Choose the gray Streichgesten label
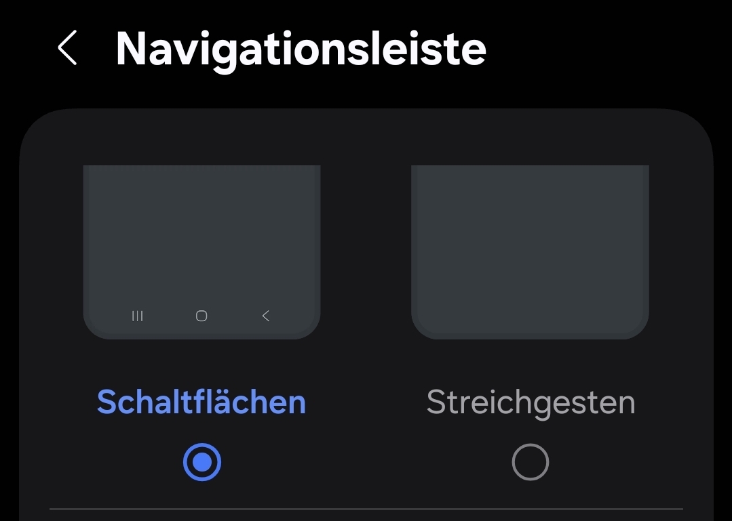The height and width of the screenshot is (521, 732). [x=531, y=403]
